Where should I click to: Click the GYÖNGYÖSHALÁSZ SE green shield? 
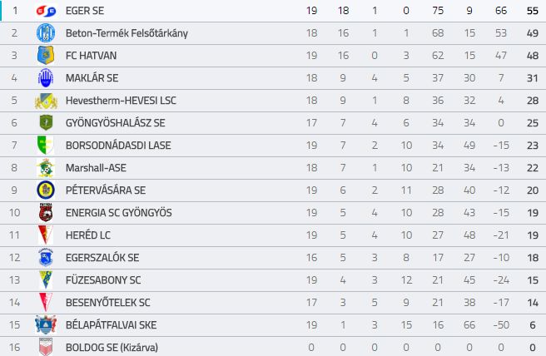pyautogui.click(x=46, y=122)
